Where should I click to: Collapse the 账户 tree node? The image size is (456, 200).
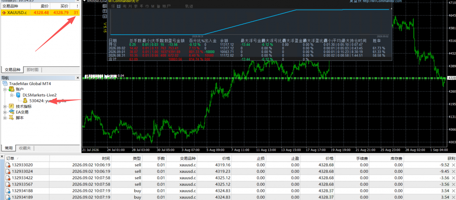[x=5, y=89]
